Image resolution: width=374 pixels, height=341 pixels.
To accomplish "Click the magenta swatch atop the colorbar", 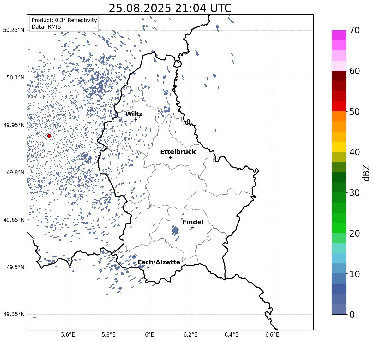I will [339, 35].
